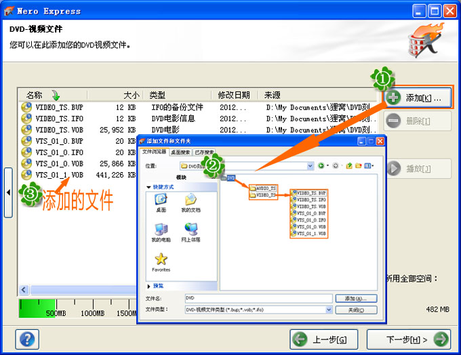The height and width of the screenshot is (355, 461).
Task: Click the sort arrow icon in Name column
Action: pyautogui.click(x=56, y=96)
